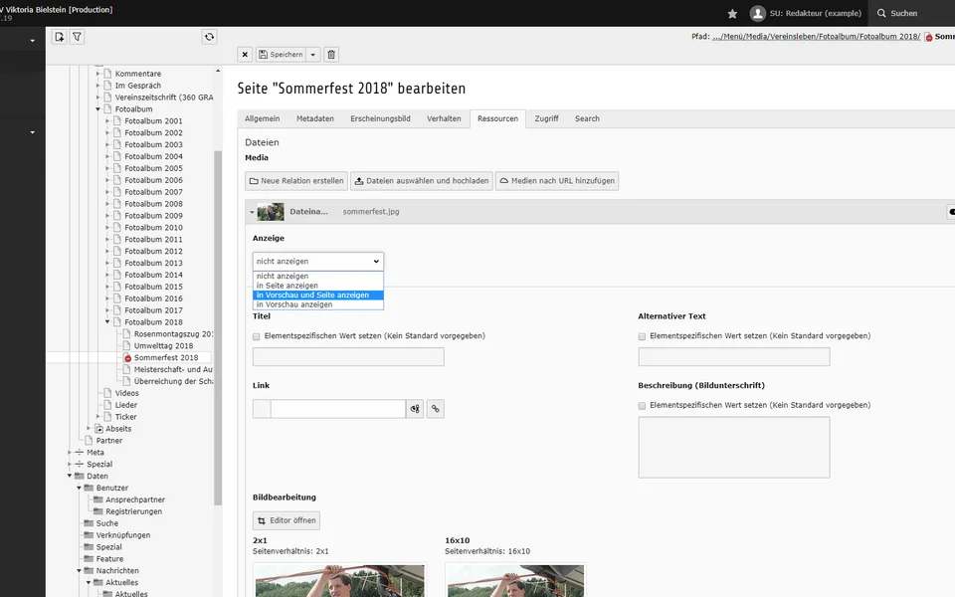
Task: Refresh the page tree with reload icon
Action: tap(209, 37)
